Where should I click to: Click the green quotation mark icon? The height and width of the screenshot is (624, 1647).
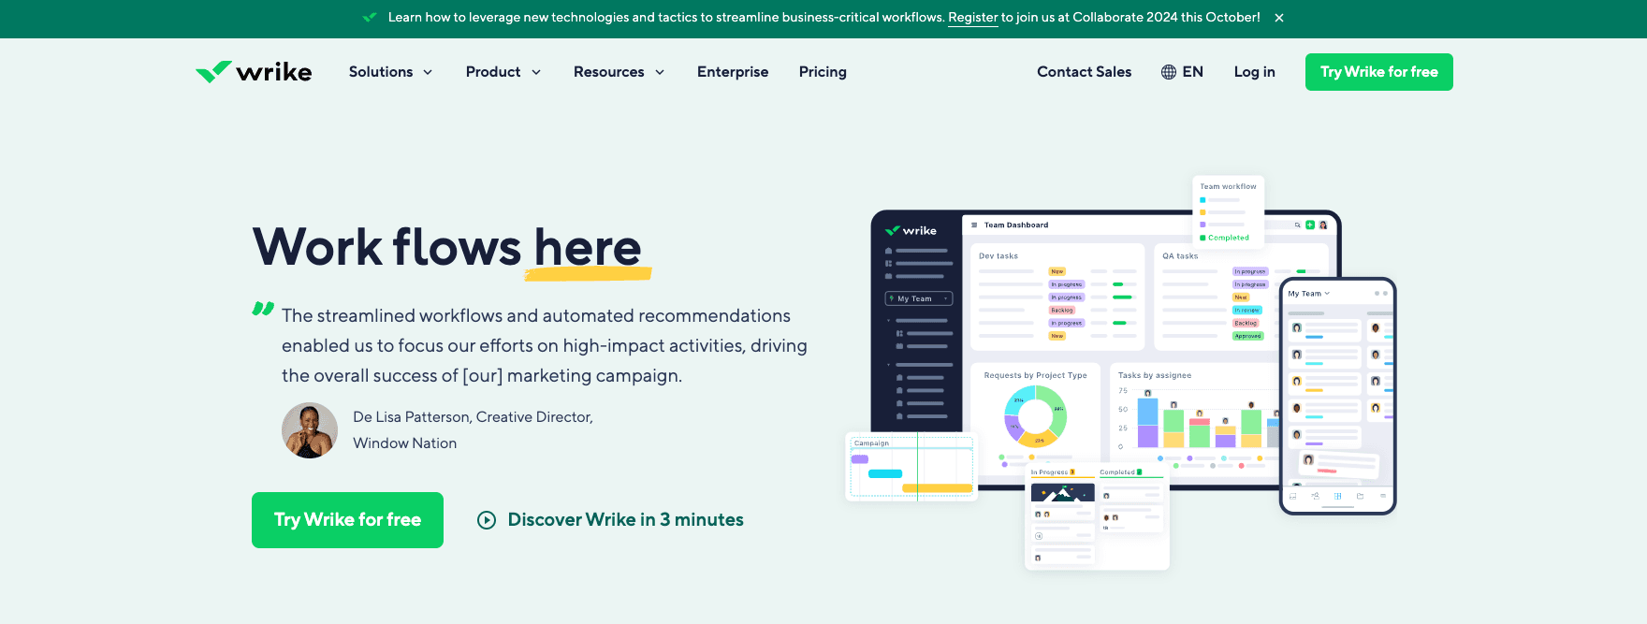coord(263,309)
